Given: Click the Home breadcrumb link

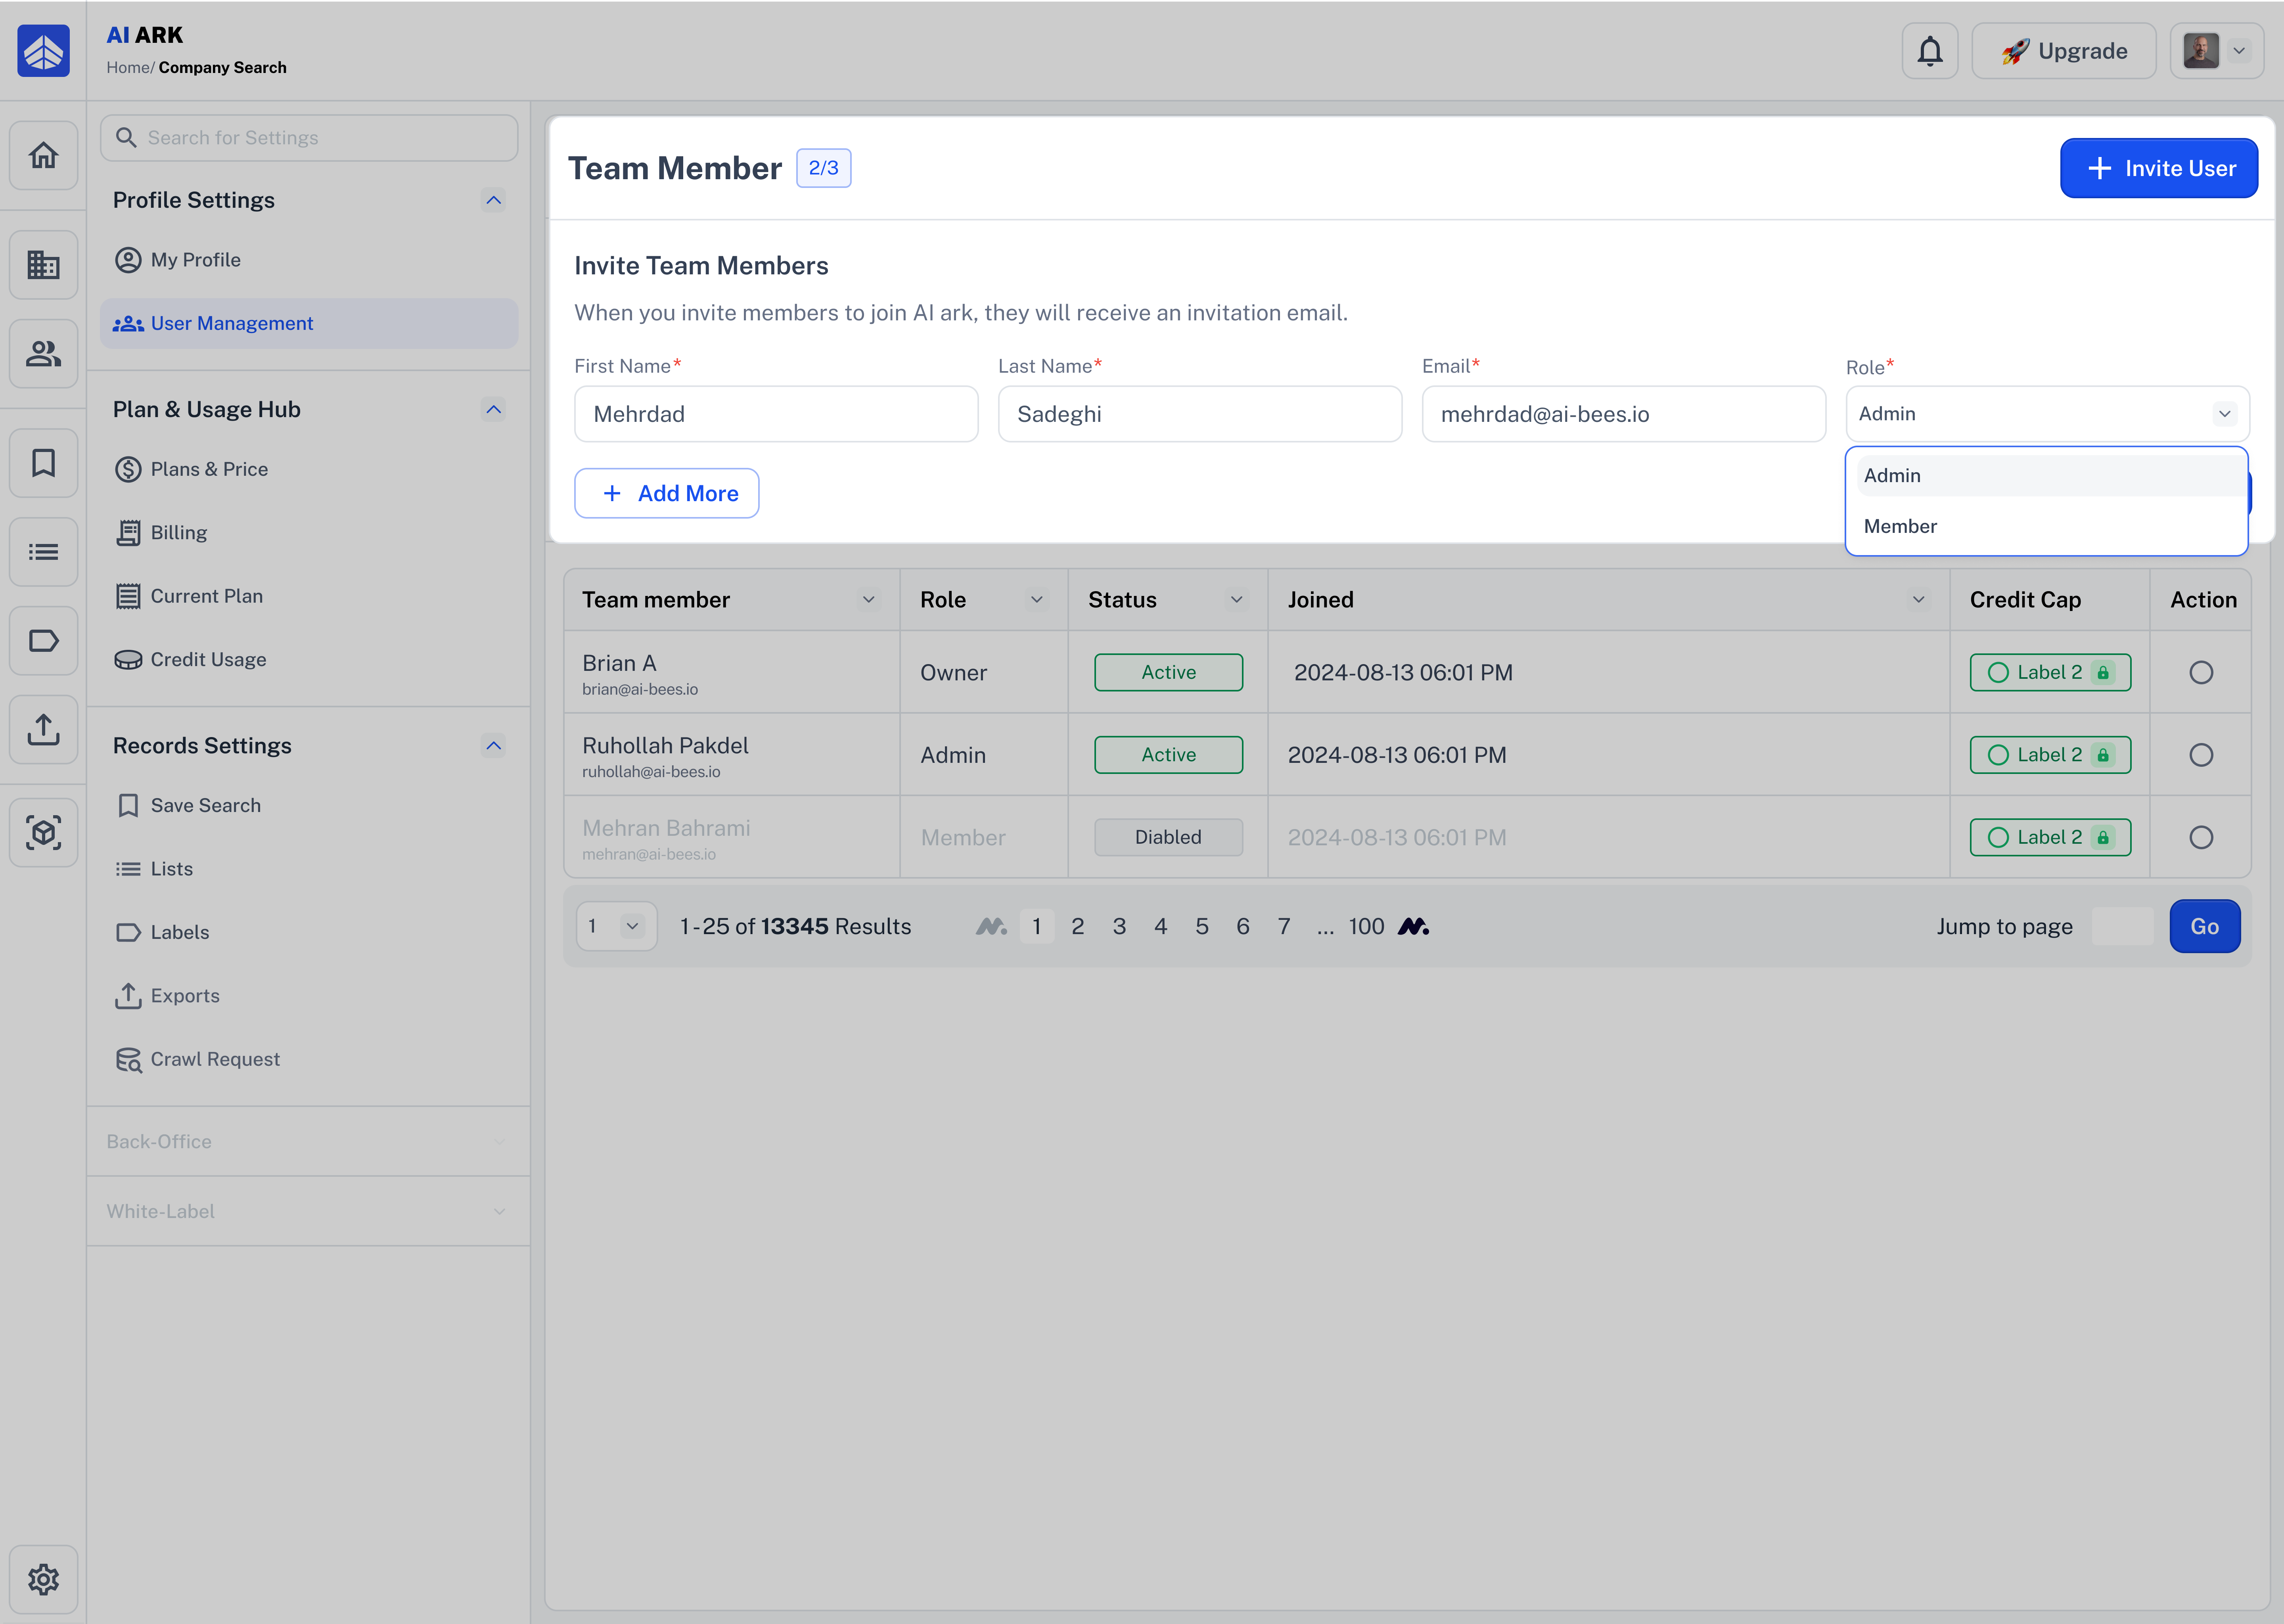Looking at the screenshot, I should (x=128, y=68).
